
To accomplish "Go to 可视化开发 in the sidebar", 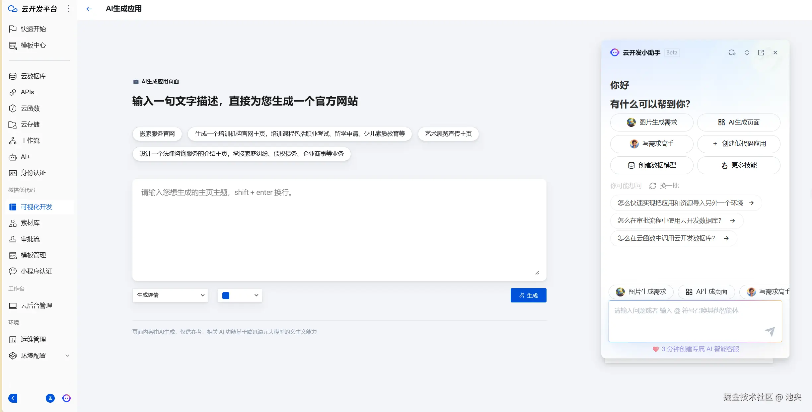I will (x=36, y=207).
